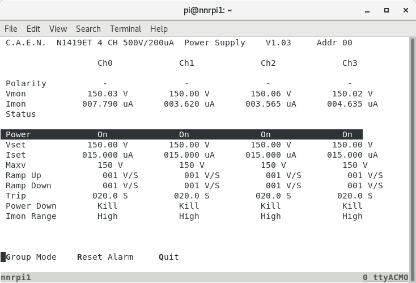This screenshot has width=416, height=283.
Task: Select Ch0 Imon Range High value
Action: point(108,216)
